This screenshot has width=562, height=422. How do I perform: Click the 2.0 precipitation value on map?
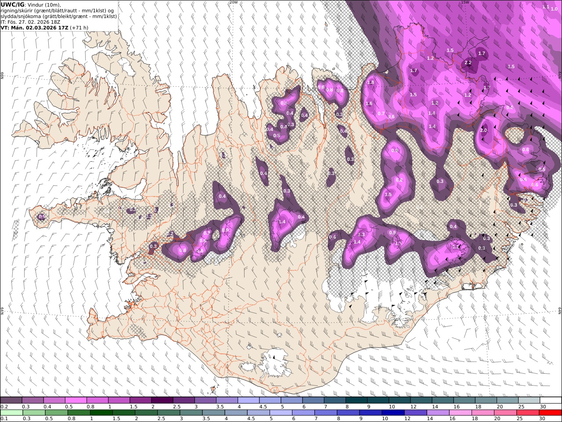pyautogui.click(x=483, y=131)
